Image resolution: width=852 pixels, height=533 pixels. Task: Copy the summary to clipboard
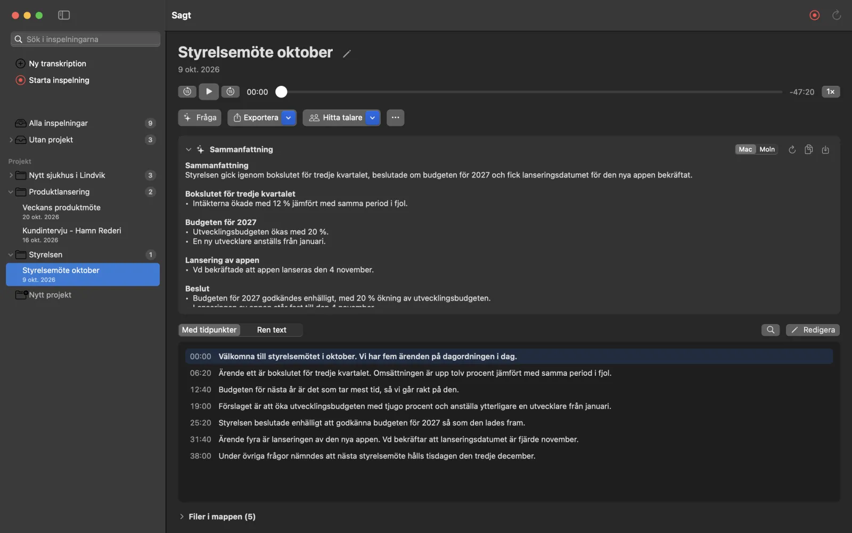click(808, 150)
